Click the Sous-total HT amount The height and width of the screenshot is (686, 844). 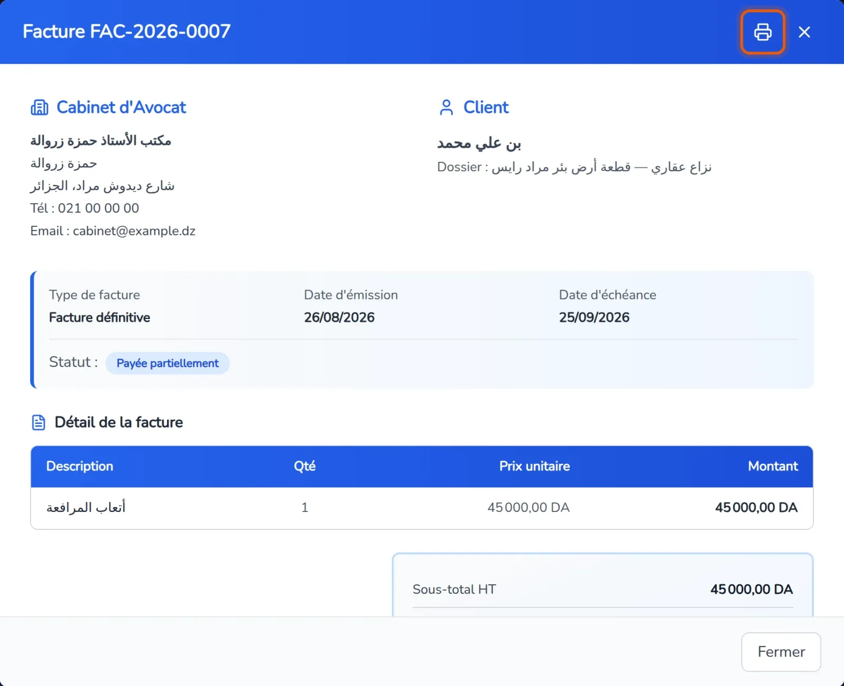751,590
